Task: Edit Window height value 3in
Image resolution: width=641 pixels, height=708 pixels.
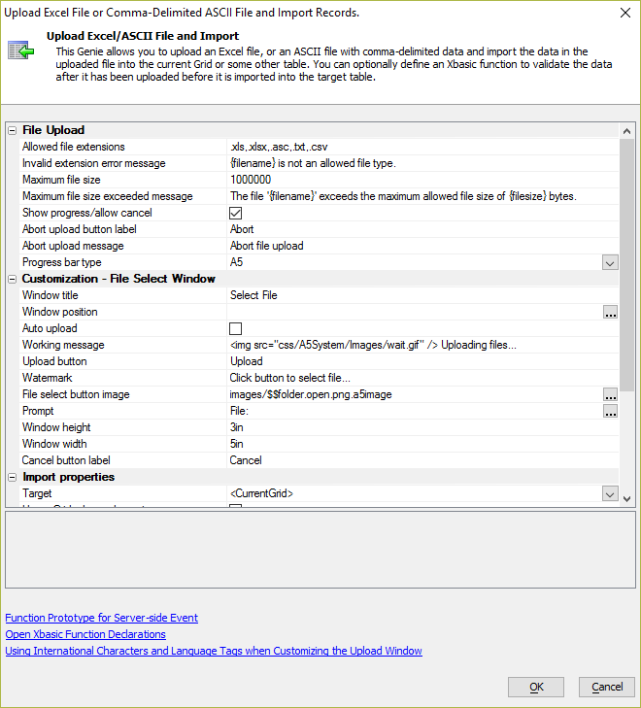Action: click(x=423, y=427)
